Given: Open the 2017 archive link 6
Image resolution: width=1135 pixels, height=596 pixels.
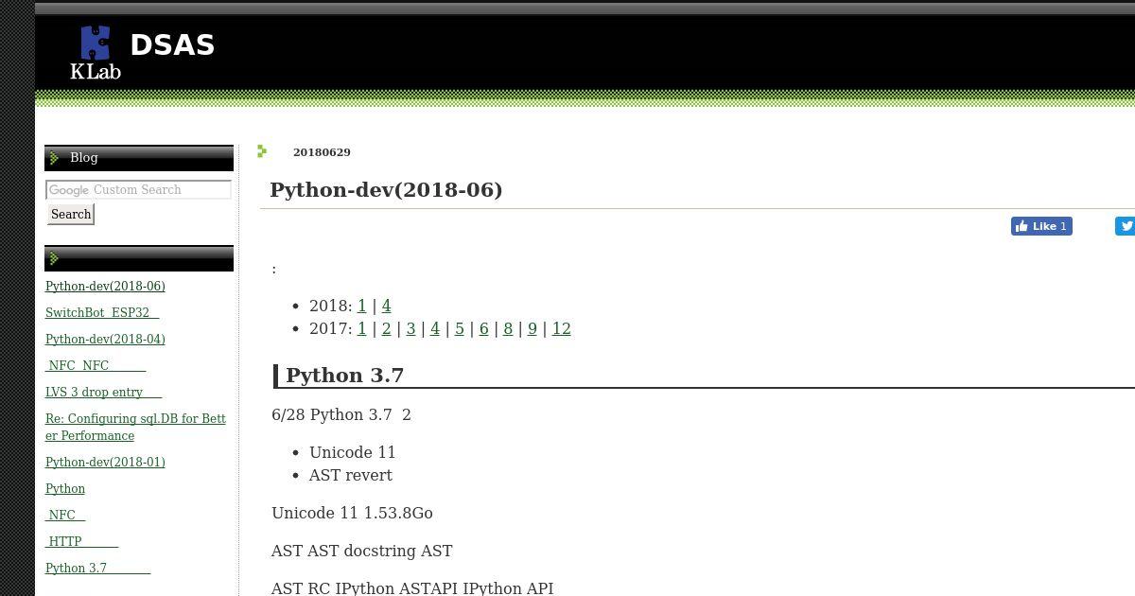Looking at the screenshot, I should tap(483, 329).
